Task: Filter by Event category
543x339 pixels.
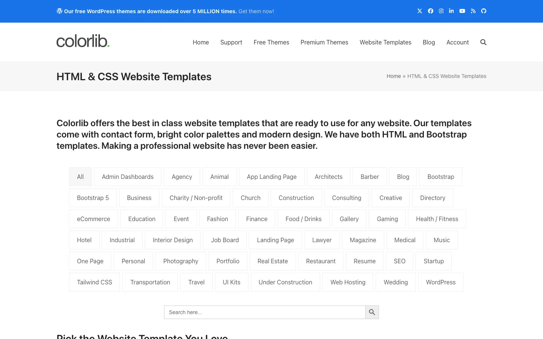Action: [181, 219]
